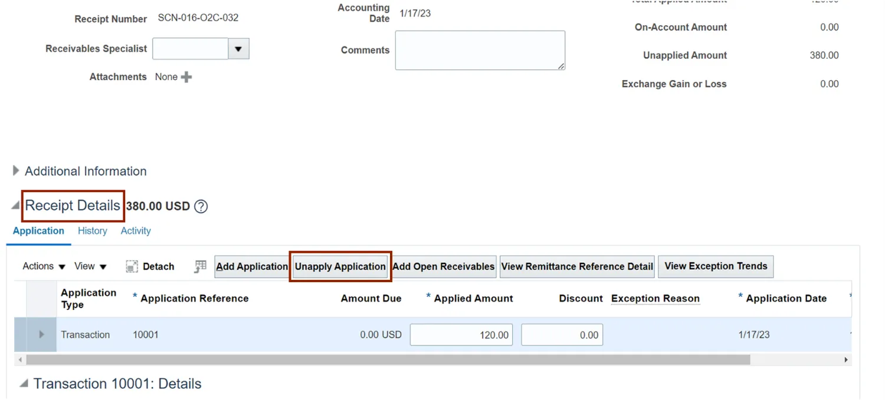Click the Receipt Details help question icon

click(201, 207)
